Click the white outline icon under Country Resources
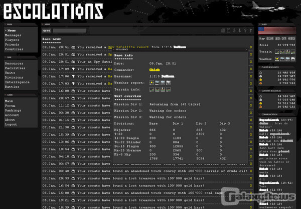The height and width of the screenshot is (209, 301). tap(261, 96)
